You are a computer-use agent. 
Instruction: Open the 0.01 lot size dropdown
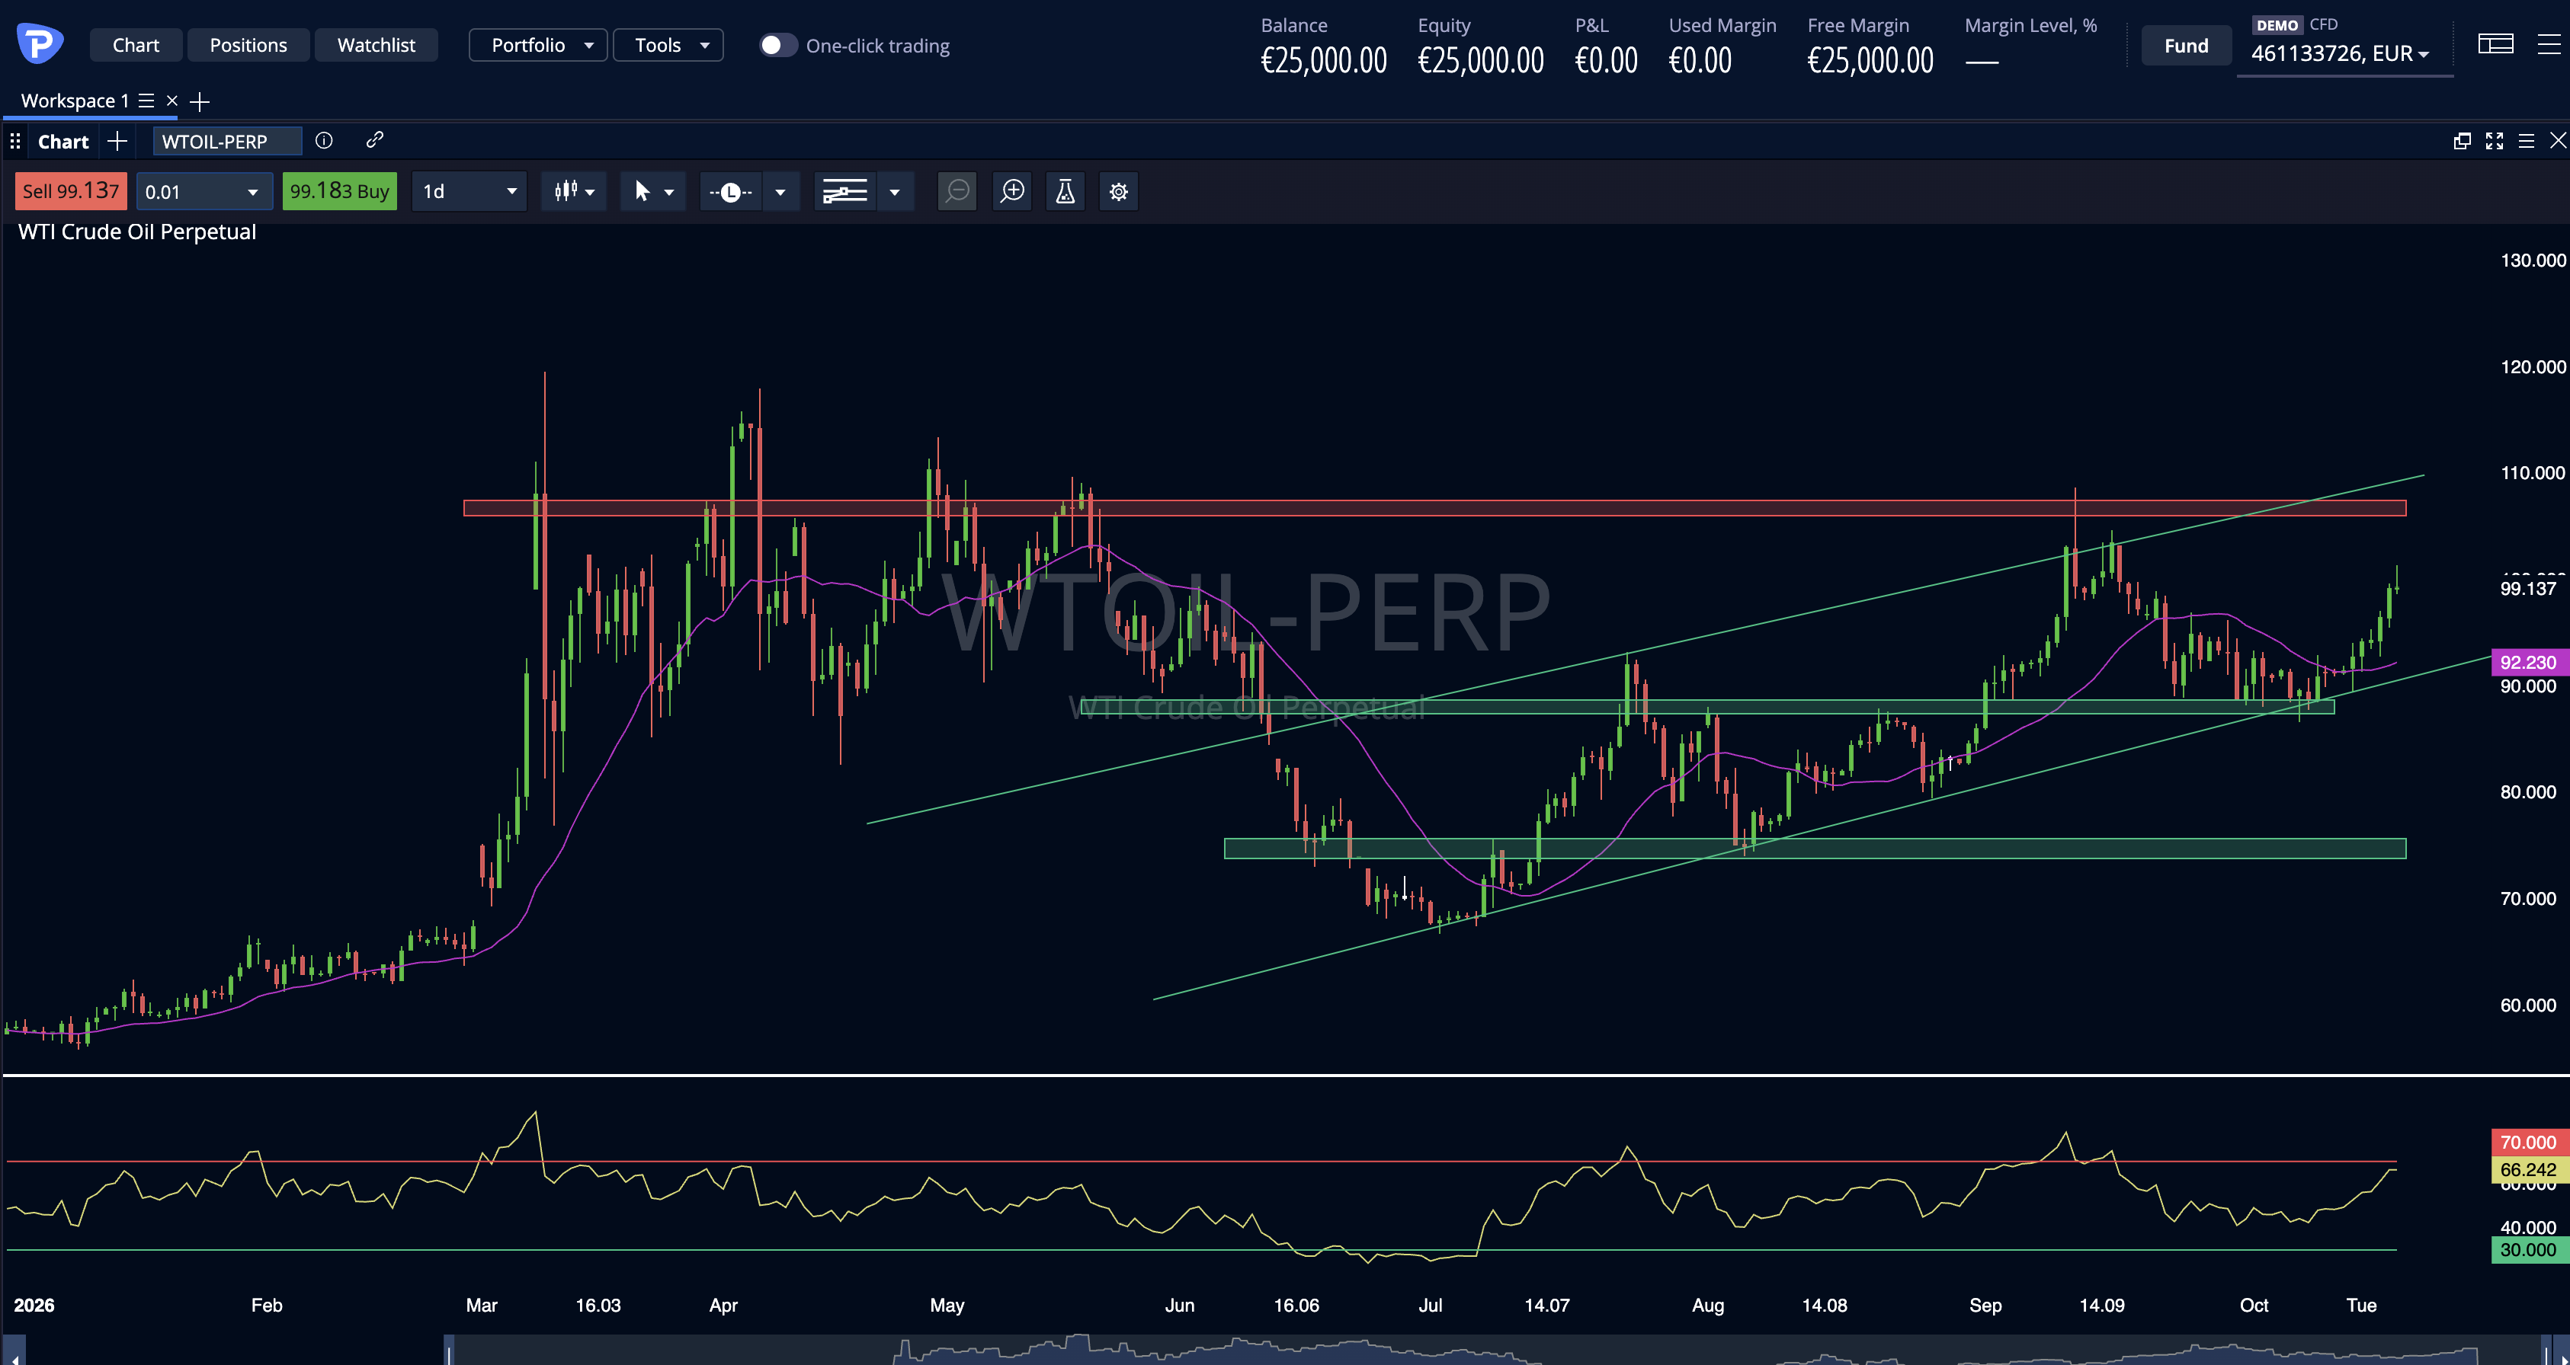203,191
